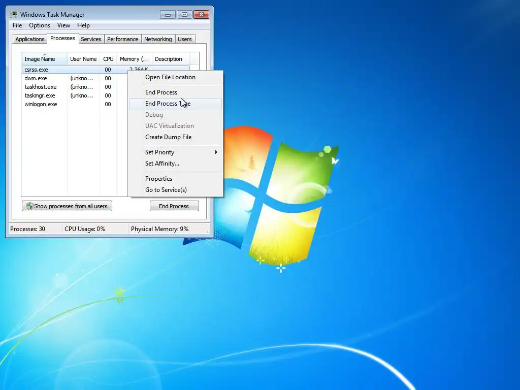The height and width of the screenshot is (390, 520).
Task: Sort by the Description column header
Action: (x=171, y=59)
